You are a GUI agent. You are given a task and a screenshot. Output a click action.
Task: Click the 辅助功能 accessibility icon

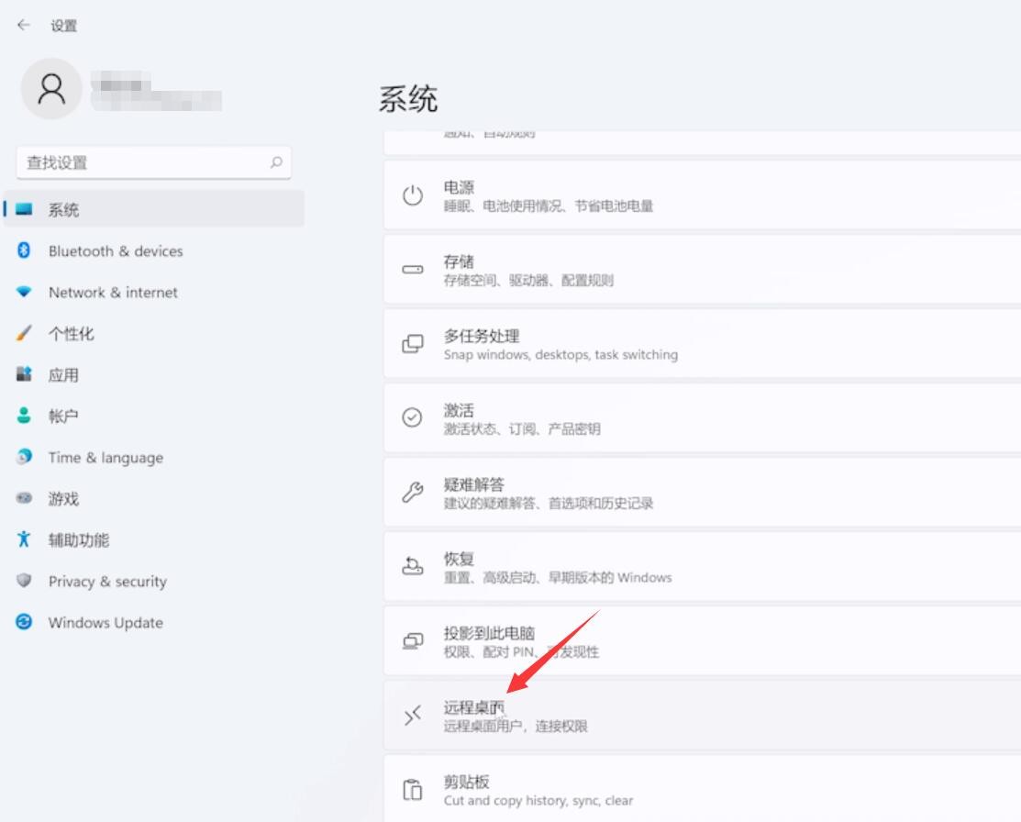click(x=25, y=539)
